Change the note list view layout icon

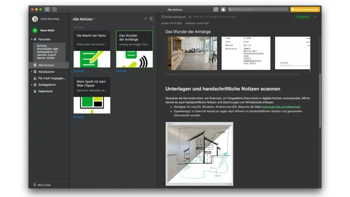(152, 19)
